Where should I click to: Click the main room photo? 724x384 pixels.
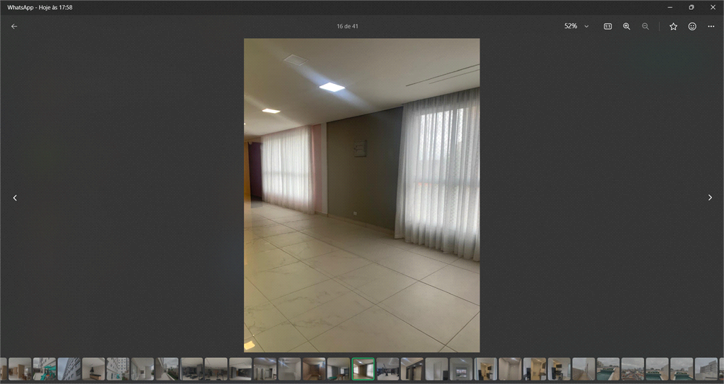362,195
